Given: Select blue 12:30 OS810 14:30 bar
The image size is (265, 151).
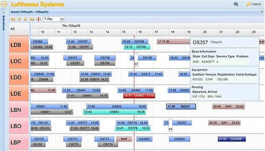Looking at the screenshot, I should point(96,74).
